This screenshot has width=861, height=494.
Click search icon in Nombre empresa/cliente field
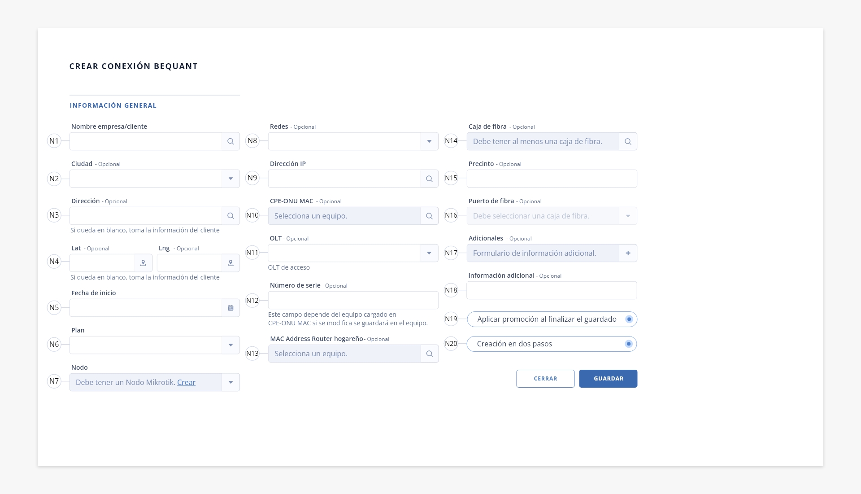[230, 141]
